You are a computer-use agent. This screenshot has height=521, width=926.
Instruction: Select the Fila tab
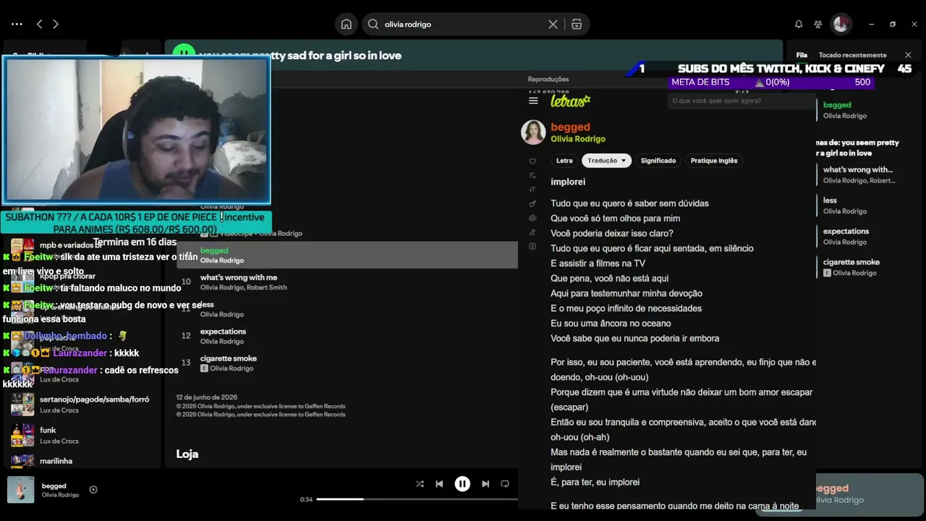pyautogui.click(x=802, y=55)
